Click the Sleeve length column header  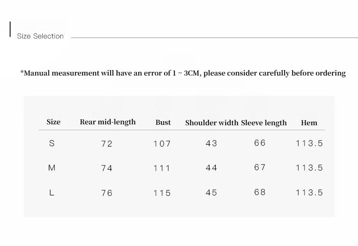coord(264,123)
